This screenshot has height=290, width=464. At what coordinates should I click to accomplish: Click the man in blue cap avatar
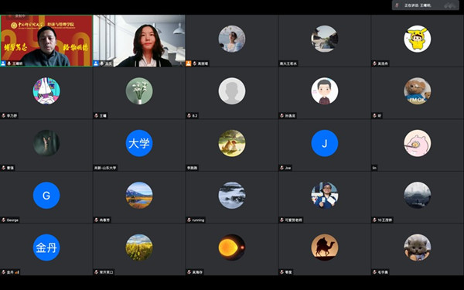325,196
